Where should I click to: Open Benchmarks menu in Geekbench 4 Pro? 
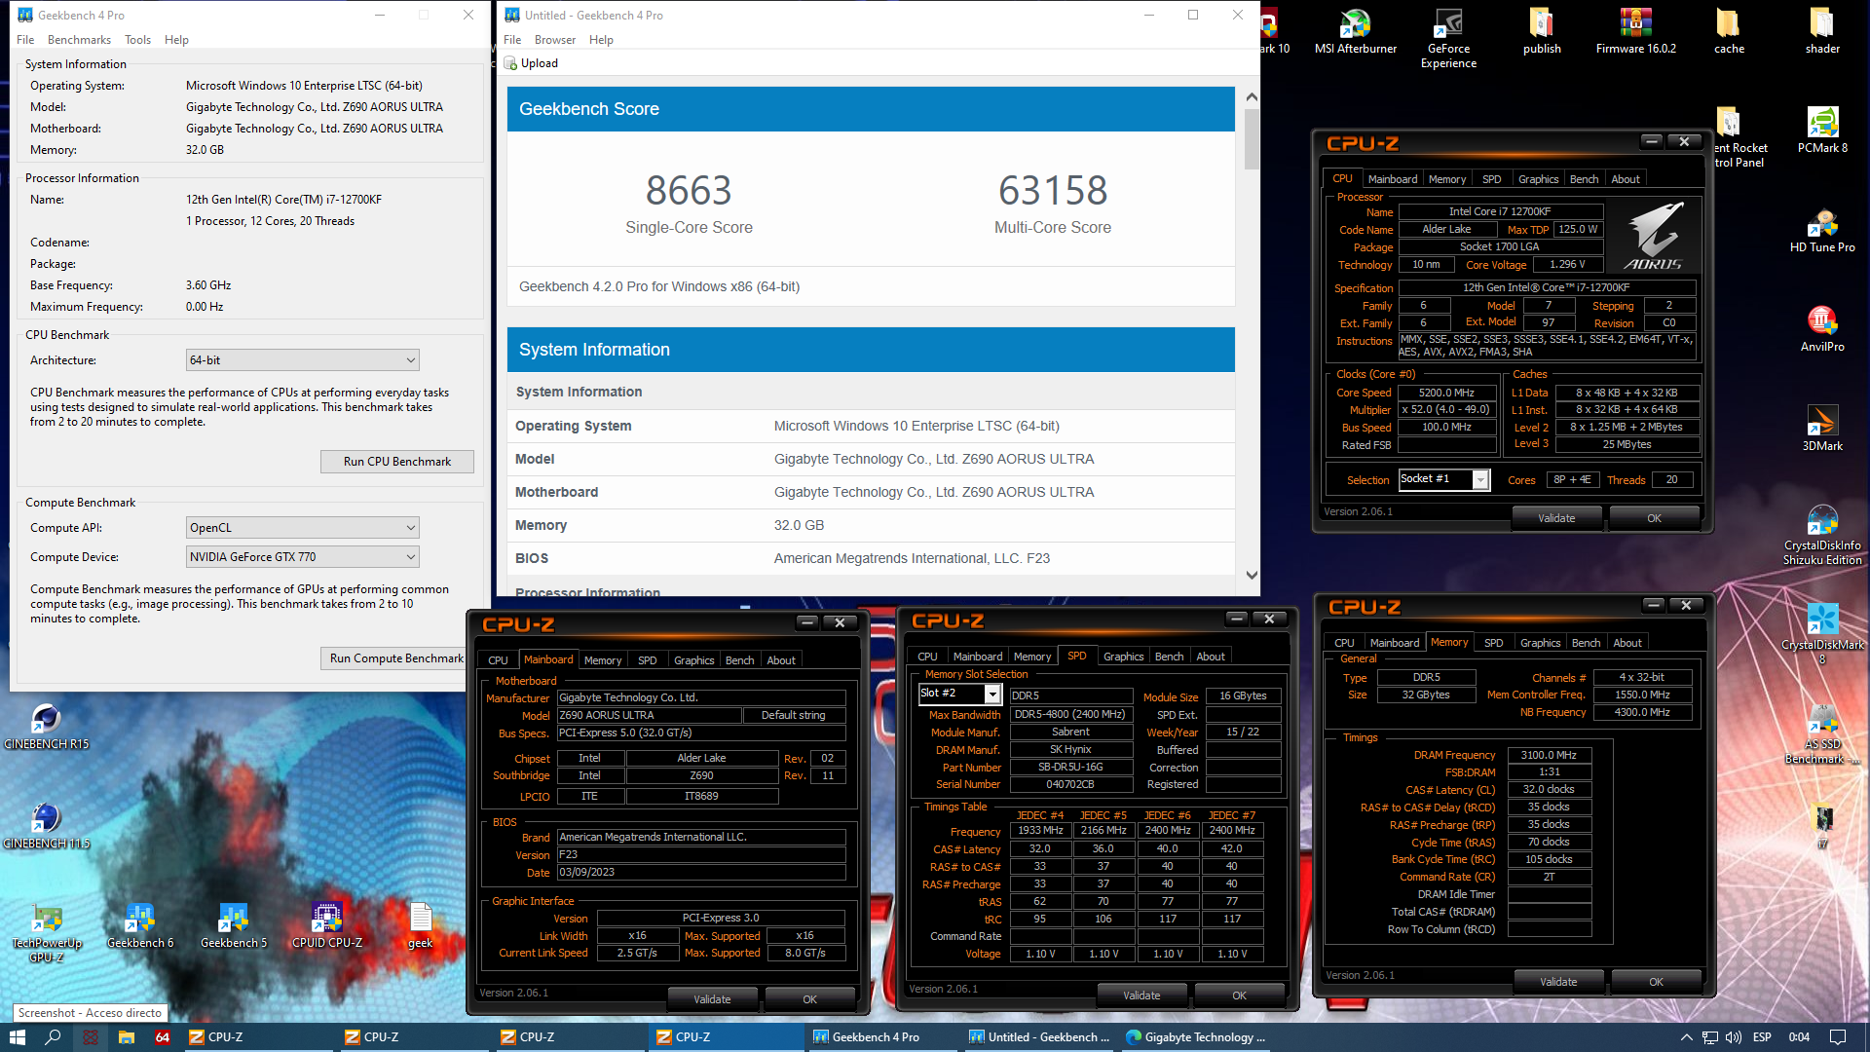pos(79,40)
